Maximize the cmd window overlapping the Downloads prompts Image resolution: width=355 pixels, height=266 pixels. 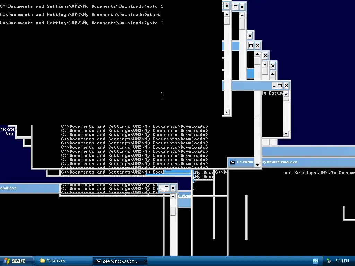coord(167,188)
